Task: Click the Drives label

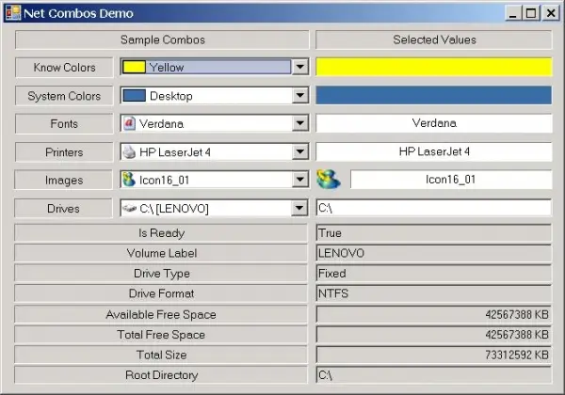Action: 64,208
